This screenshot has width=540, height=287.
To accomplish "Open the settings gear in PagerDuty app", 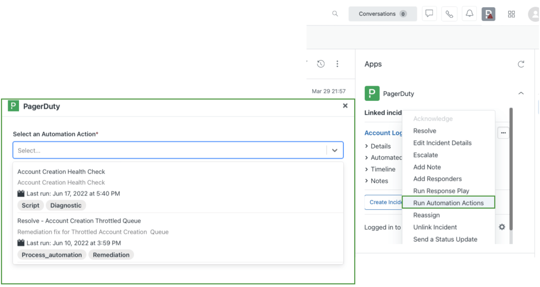I will point(502,227).
